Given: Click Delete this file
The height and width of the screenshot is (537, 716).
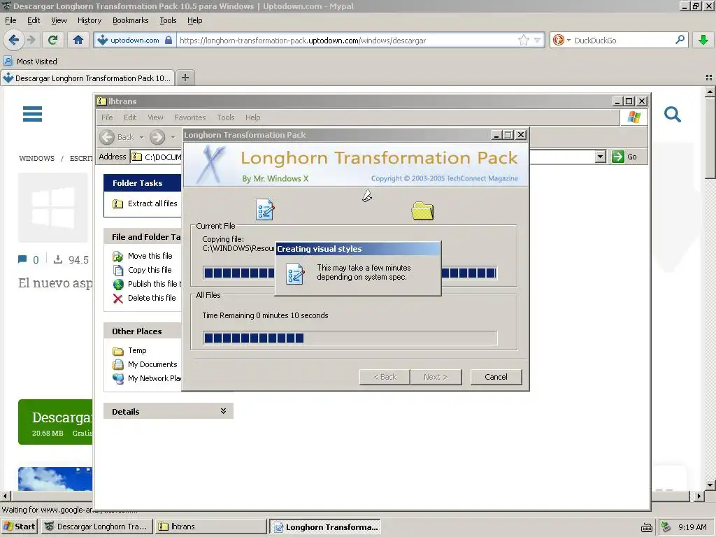Looking at the screenshot, I should 144,298.
